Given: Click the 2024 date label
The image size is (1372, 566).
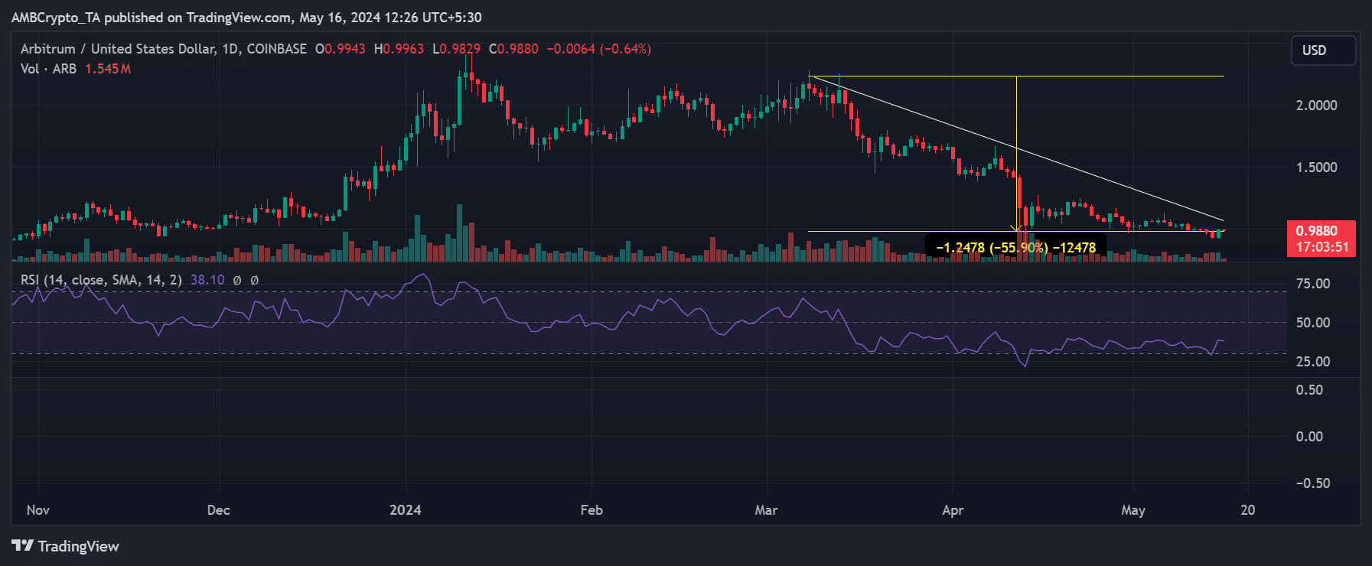Looking at the screenshot, I should (406, 510).
